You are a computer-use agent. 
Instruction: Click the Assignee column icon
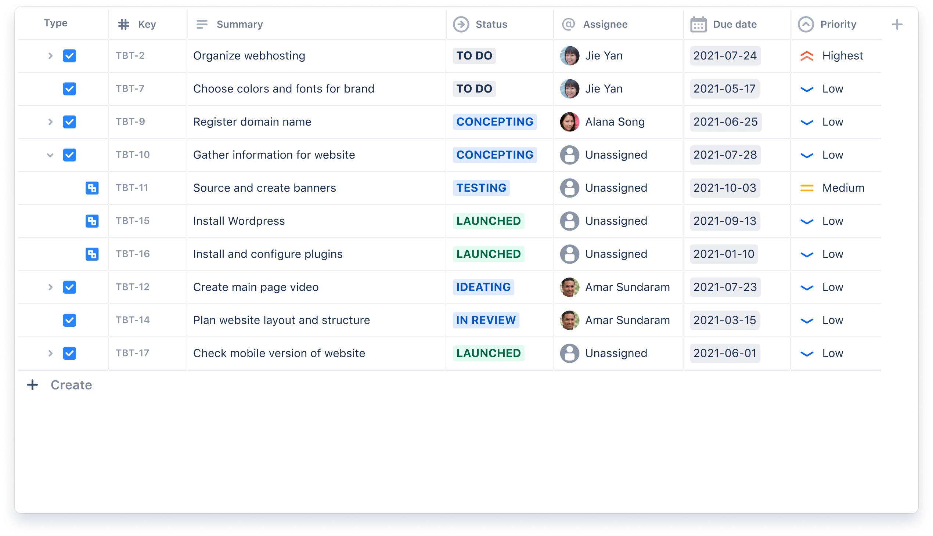(566, 24)
